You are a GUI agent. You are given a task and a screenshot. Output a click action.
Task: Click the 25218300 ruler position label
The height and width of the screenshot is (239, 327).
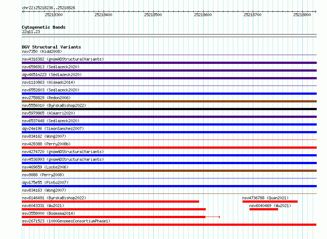pos(54,15)
